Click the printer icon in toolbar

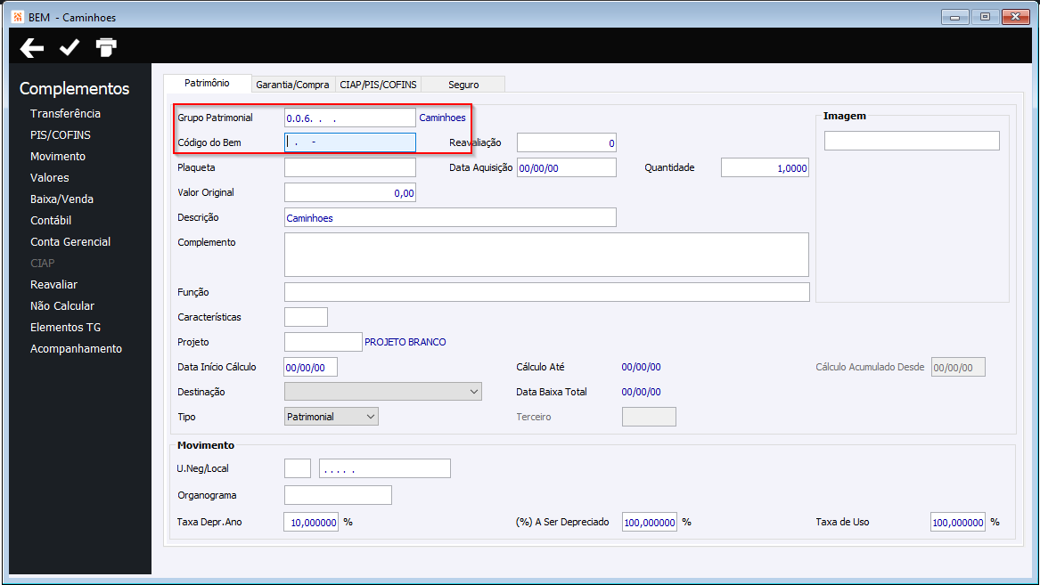(106, 47)
